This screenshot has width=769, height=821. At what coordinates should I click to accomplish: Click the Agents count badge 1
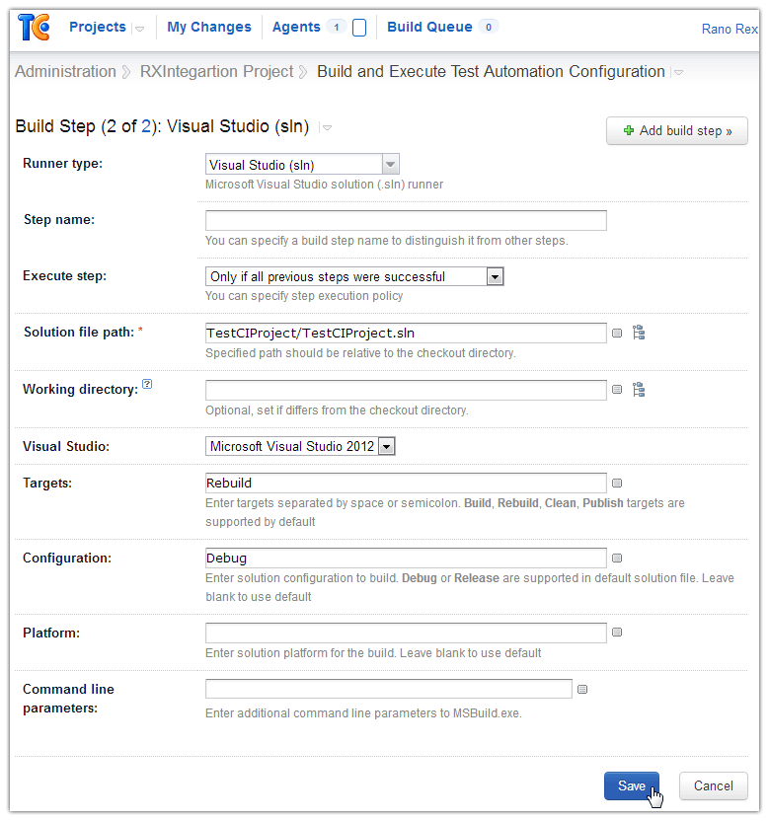coord(337,27)
